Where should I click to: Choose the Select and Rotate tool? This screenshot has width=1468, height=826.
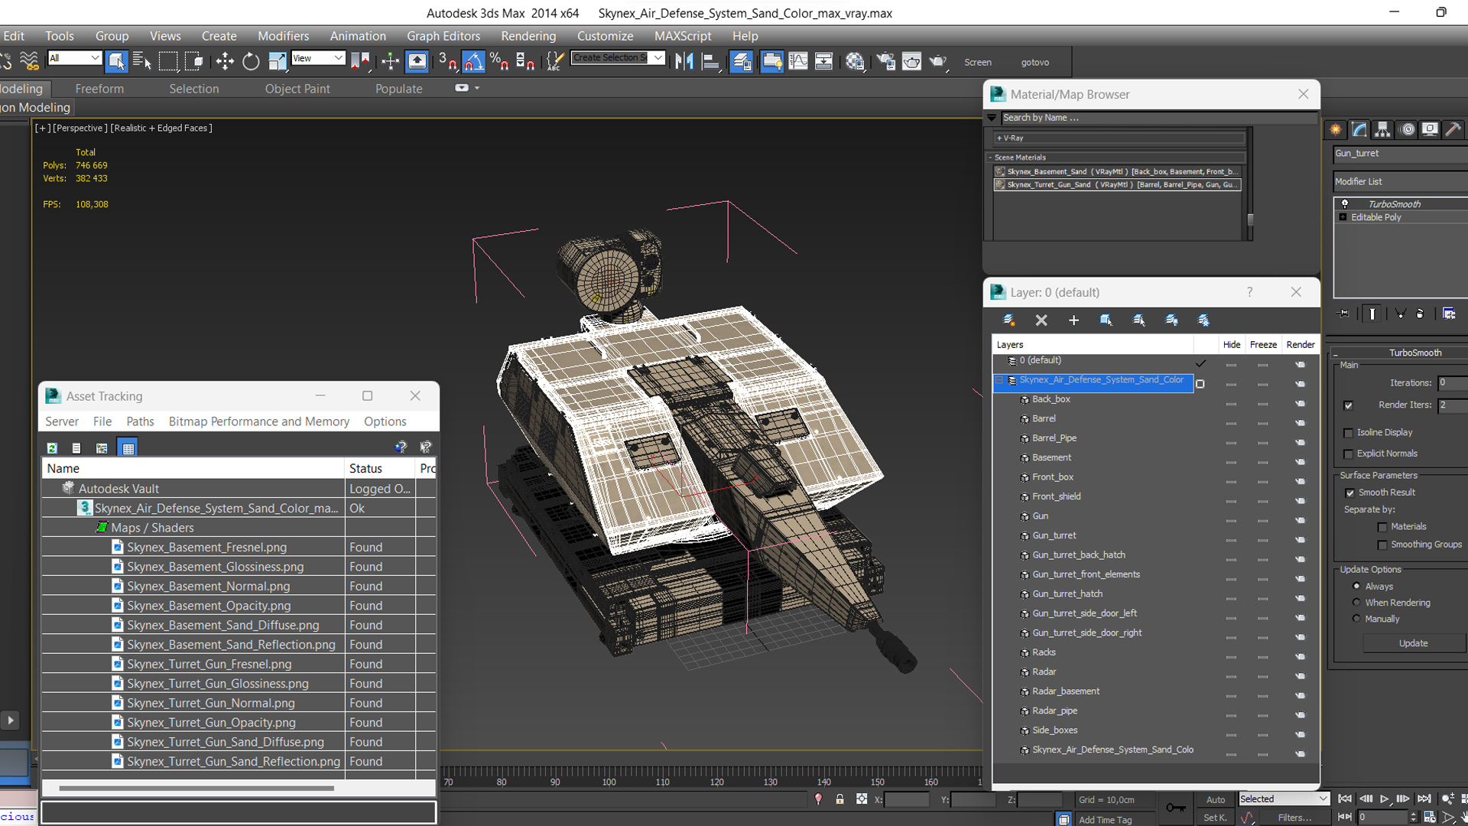(x=251, y=61)
